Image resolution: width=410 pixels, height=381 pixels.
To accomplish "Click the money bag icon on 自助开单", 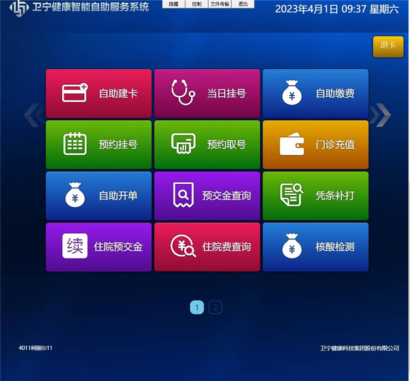I will pos(75,195).
